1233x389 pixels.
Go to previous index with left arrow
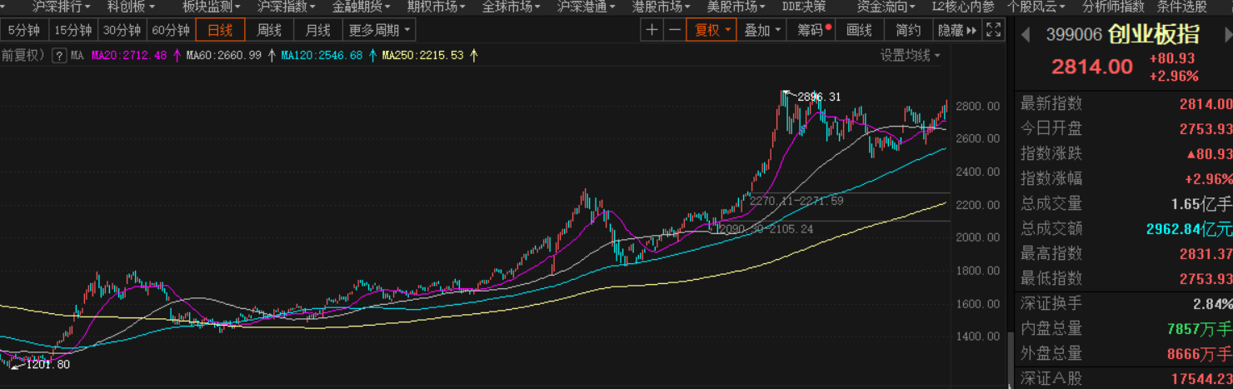[x=1026, y=35]
